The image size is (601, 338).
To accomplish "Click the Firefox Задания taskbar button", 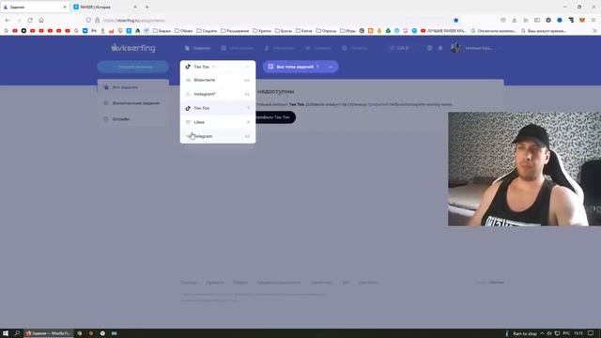I will click(x=48, y=333).
